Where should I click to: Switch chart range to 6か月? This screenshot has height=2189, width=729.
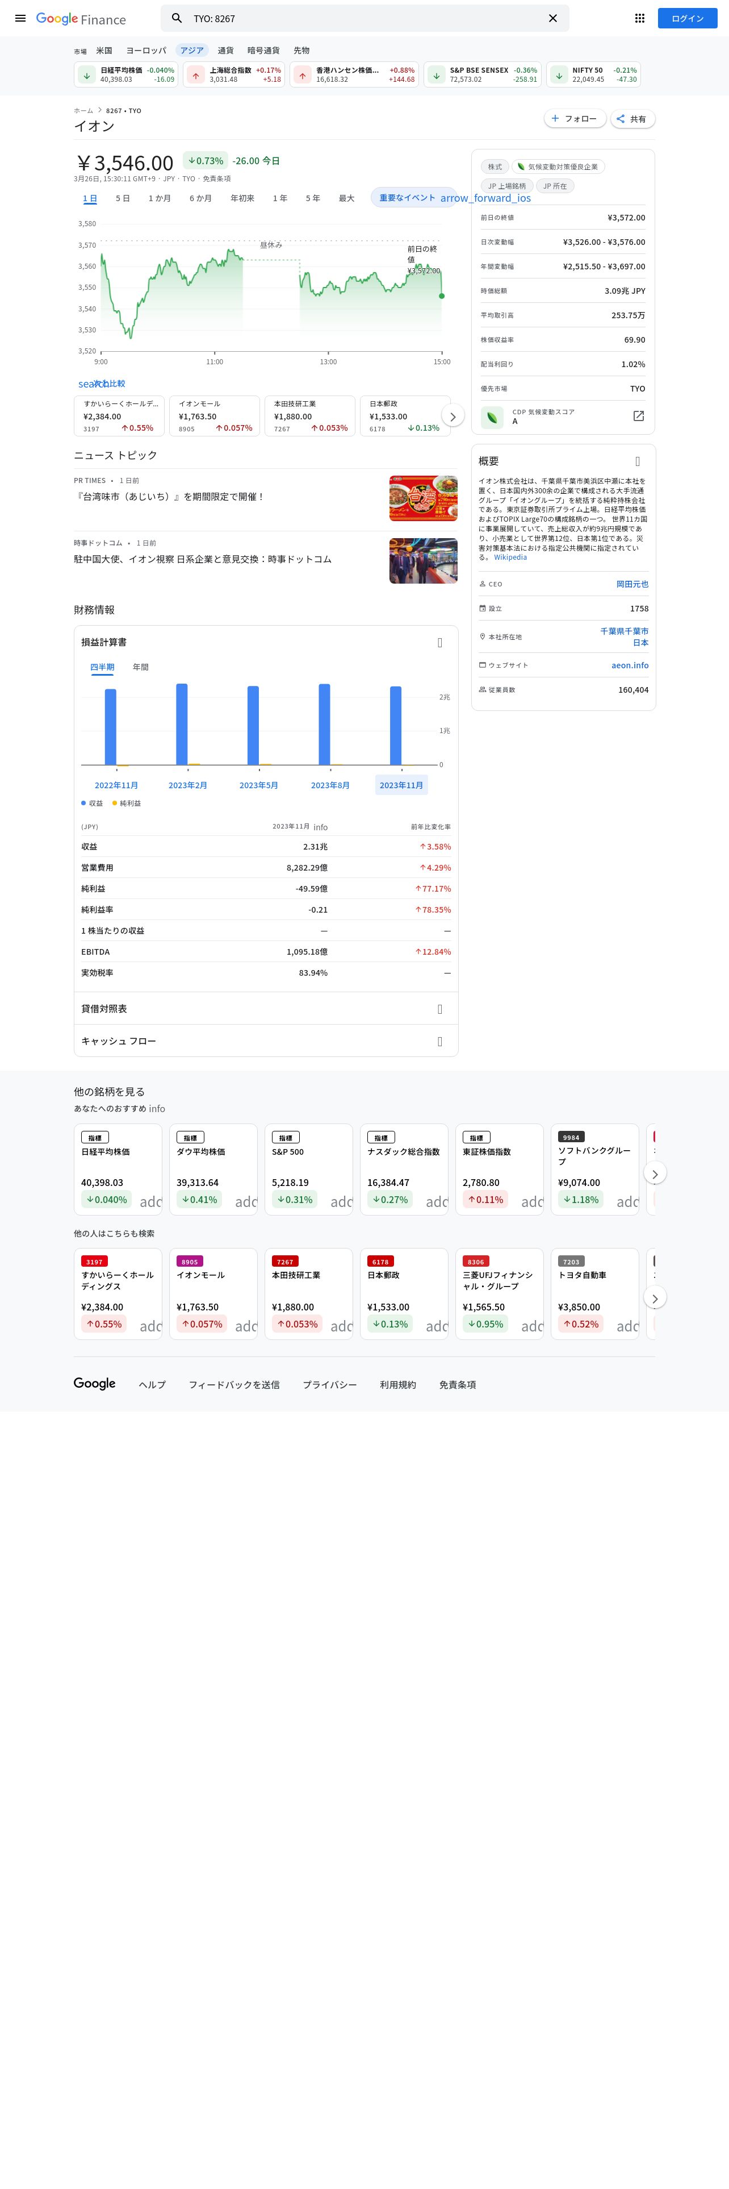coord(200,198)
